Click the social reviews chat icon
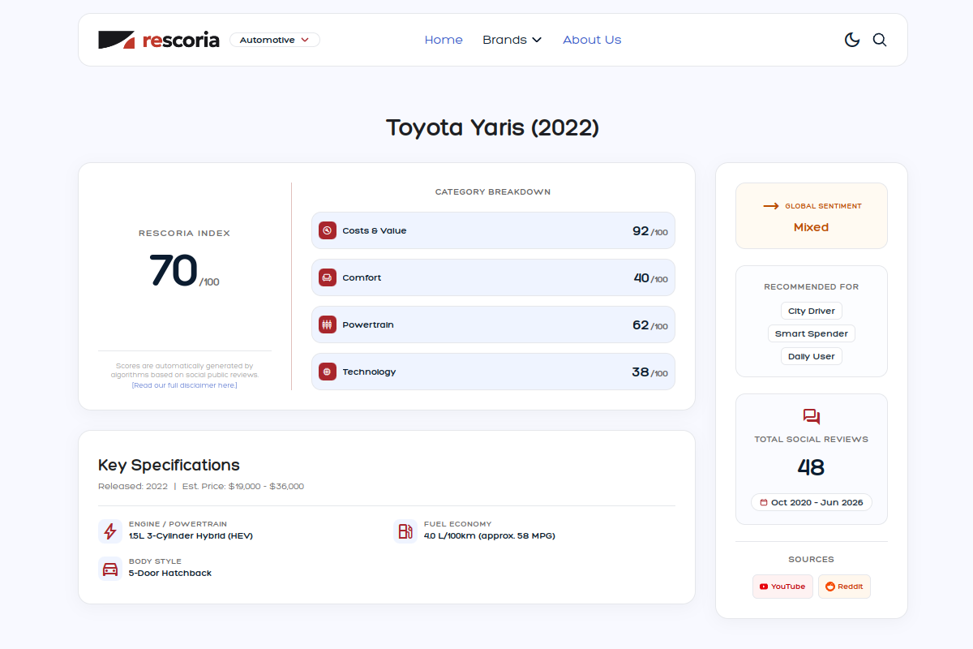Viewport: 973px width, 649px height. 812,417
